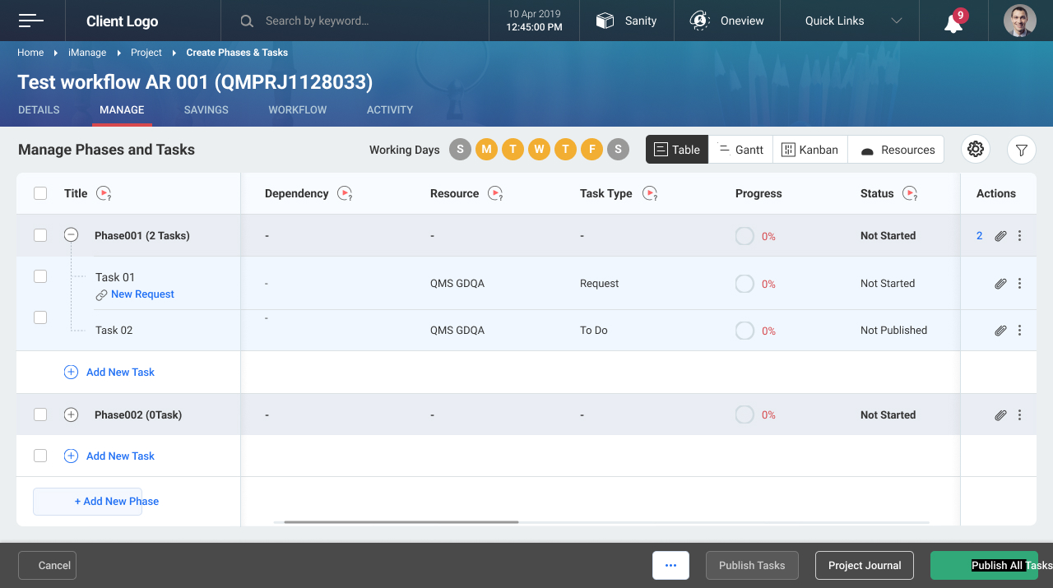Expand the Phase002 group
The width and height of the screenshot is (1053, 588).
tap(72, 415)
